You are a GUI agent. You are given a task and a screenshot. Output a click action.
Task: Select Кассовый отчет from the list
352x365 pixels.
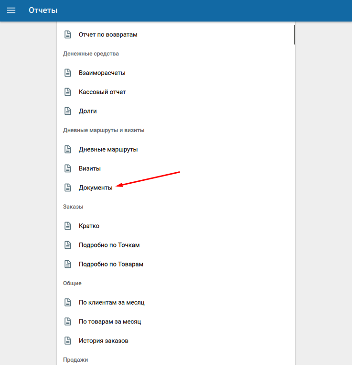tap(102, 92)
